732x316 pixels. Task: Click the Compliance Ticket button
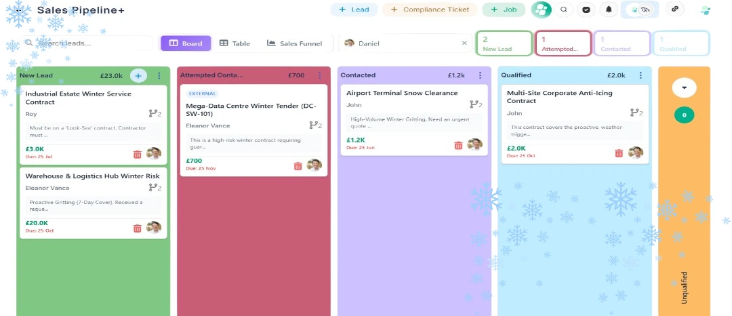tap(429, 9)
